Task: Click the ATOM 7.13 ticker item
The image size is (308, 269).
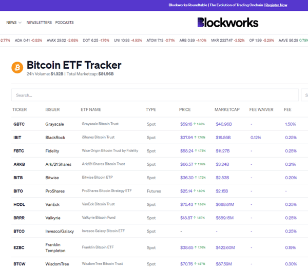Action: coord(161,40)
